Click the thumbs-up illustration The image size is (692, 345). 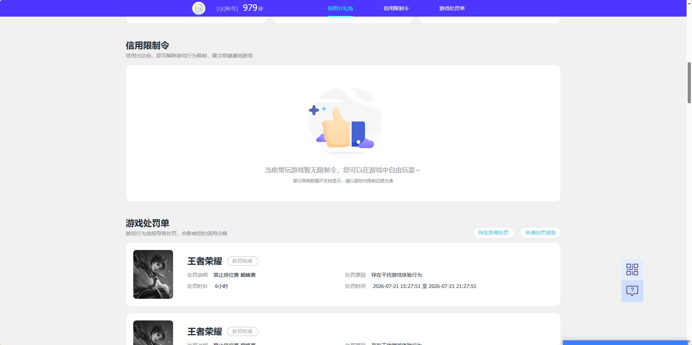coord(344,121)
